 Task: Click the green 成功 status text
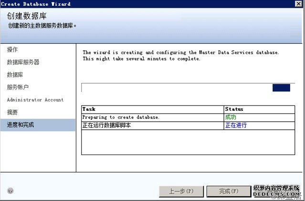click(231, 117)
